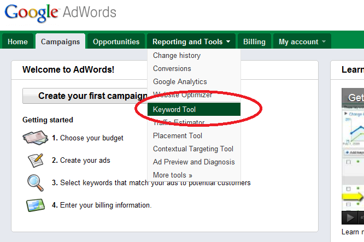
Task: Click the notepad icon beside Create your ads
Action: pos(36,160)
